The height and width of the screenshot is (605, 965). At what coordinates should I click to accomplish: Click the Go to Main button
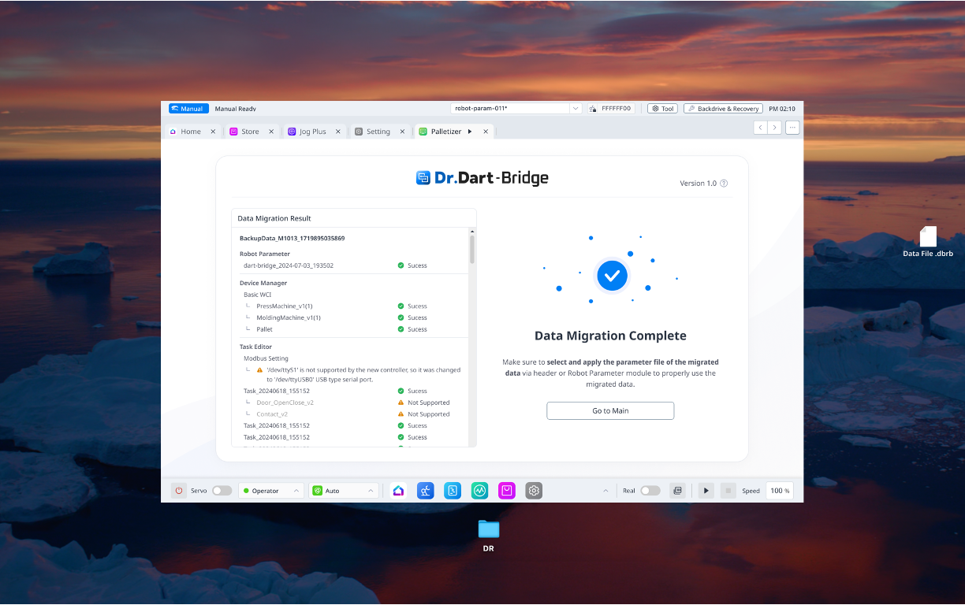click(610, 410)
